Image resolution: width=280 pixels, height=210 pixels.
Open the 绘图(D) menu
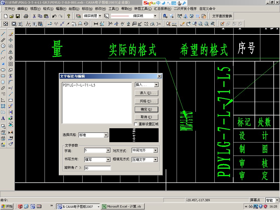pyautogui.click(x=74, y=9)
